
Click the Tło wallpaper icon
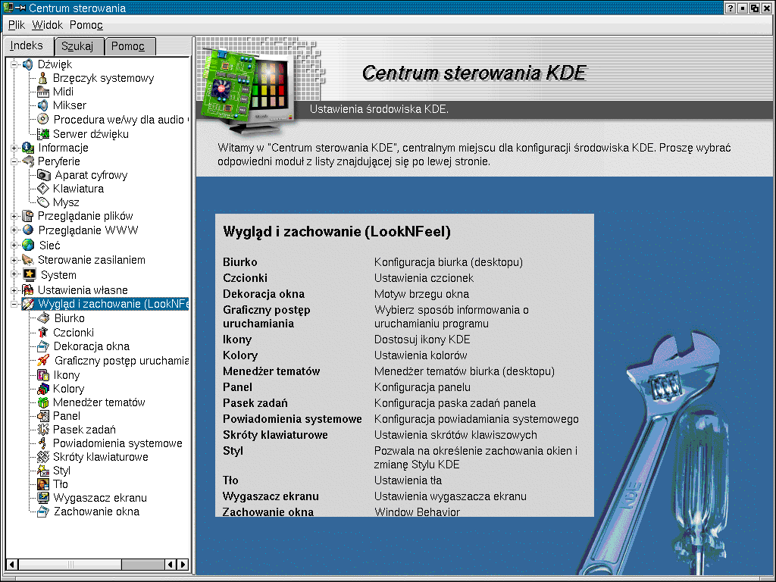(43, 484)
